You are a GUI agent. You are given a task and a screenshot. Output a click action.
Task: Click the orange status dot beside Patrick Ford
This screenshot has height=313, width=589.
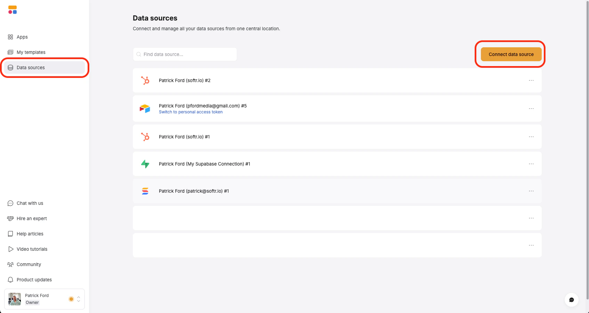(71, 299)
